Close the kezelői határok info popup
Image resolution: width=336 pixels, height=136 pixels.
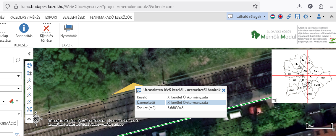(x=224, y=90)
